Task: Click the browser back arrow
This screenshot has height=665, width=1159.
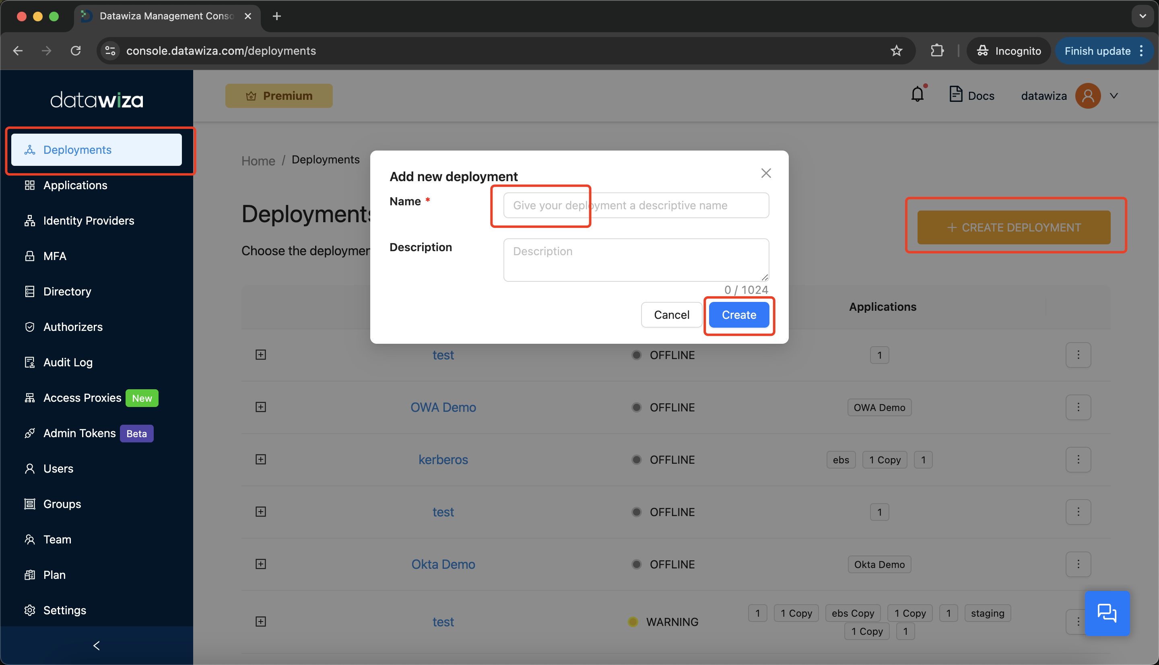Action: coord(18,51)
